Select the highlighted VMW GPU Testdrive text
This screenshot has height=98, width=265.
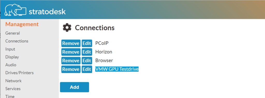click(117, 69)
